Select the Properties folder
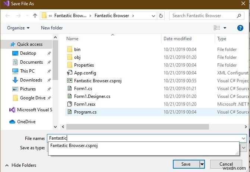 [84, 65]
